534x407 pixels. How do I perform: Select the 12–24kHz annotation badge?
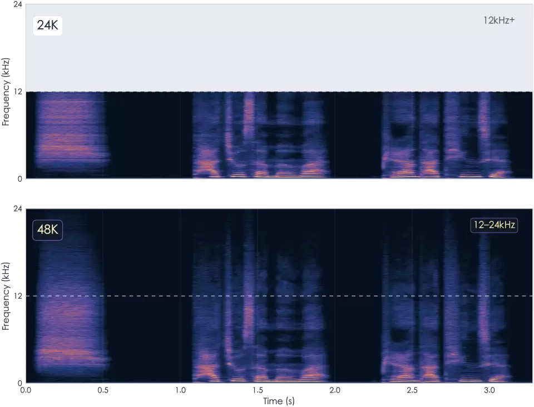494,225
